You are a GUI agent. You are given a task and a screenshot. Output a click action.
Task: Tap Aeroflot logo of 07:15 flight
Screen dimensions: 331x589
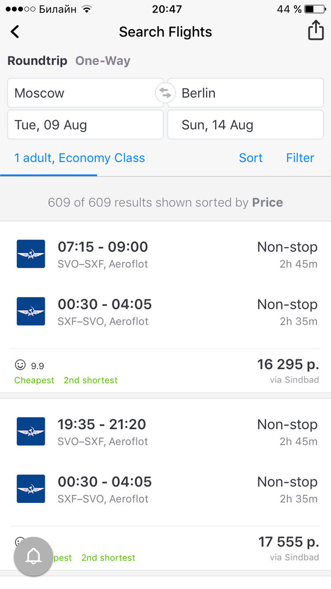click(31, 254)
